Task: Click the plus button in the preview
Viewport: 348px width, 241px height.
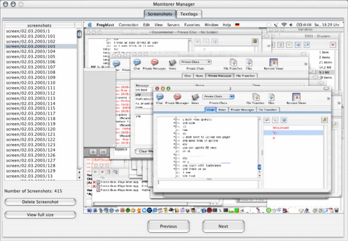Action: [93, 153]
